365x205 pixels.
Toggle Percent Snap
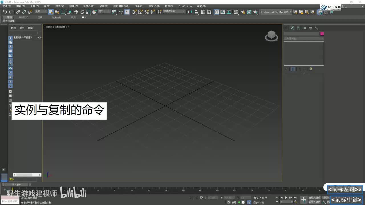[147, 12]
